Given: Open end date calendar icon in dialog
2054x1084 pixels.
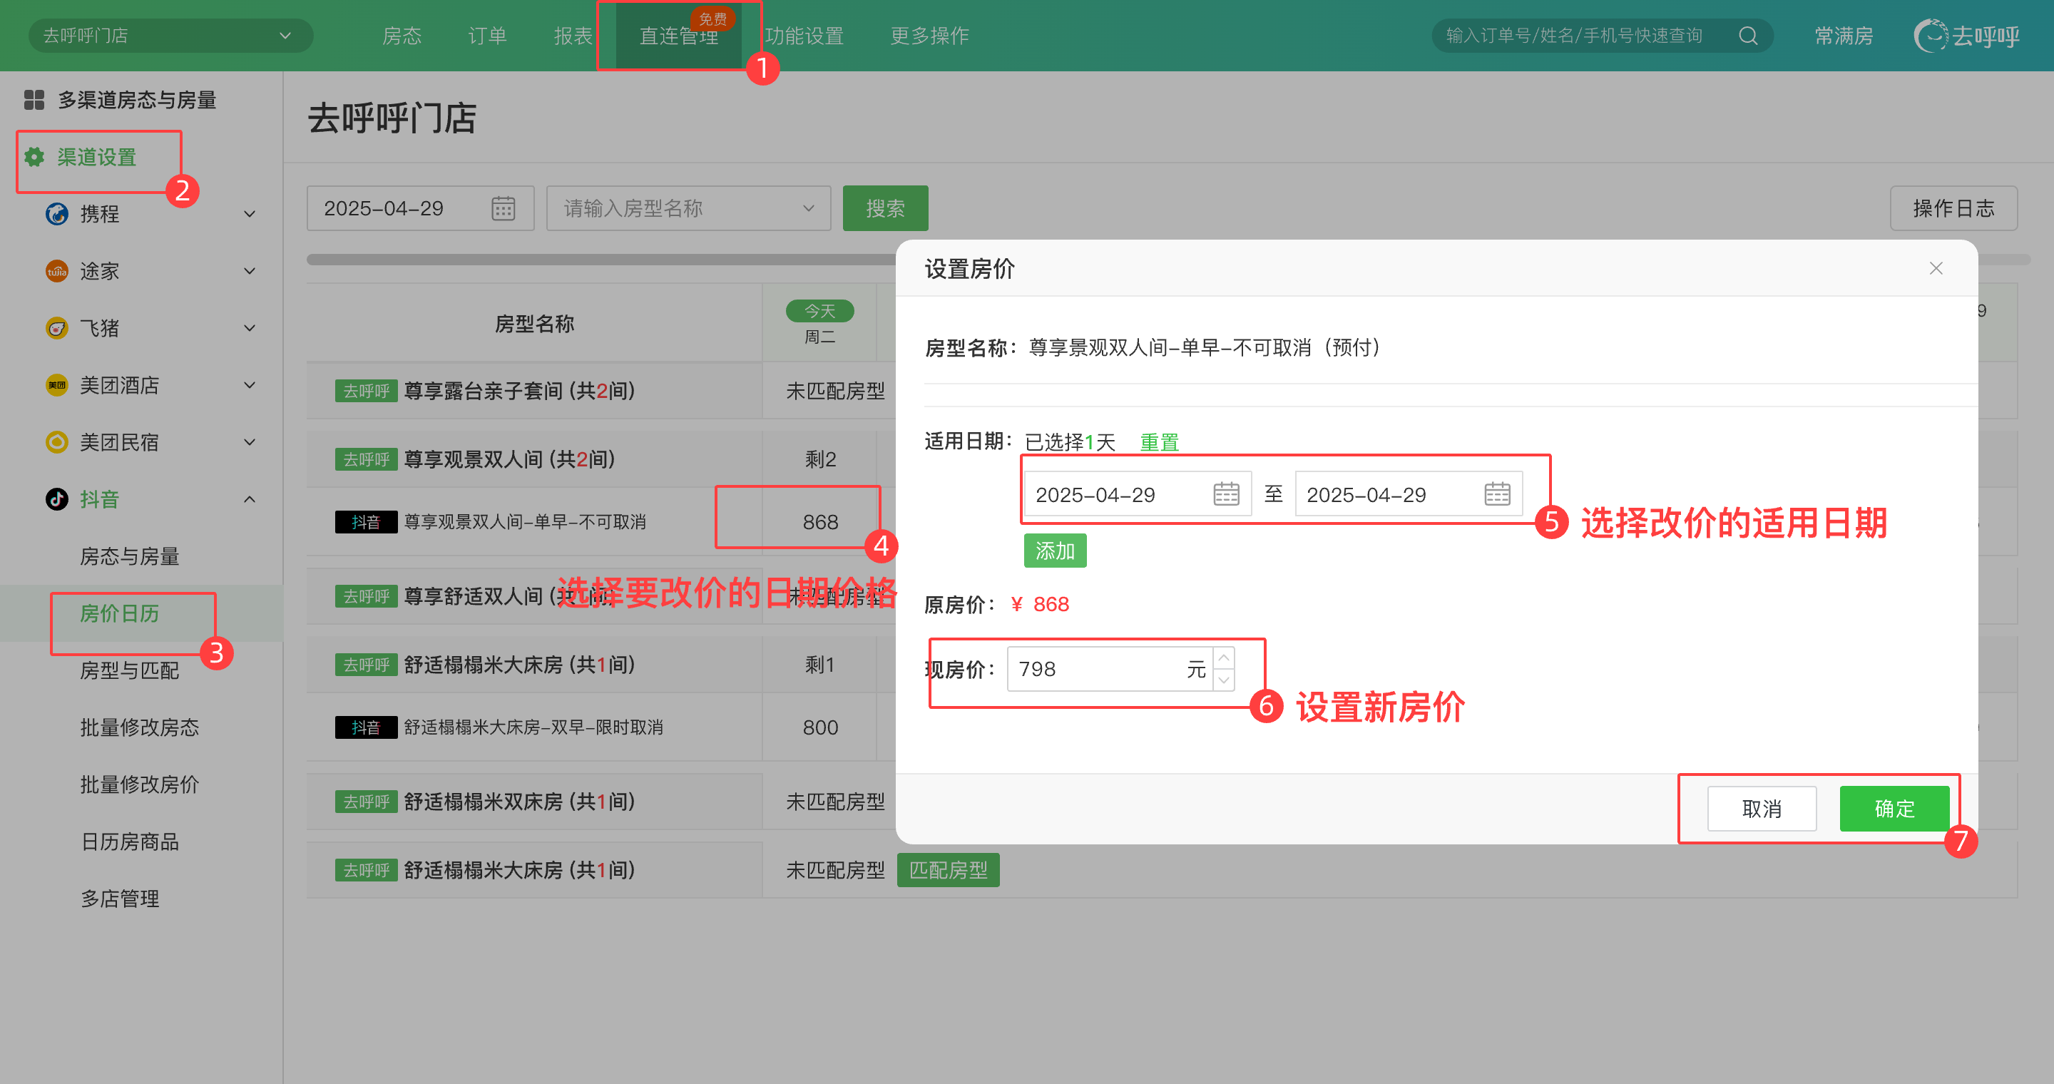Looking at the screenshot, I should 1497,494.
